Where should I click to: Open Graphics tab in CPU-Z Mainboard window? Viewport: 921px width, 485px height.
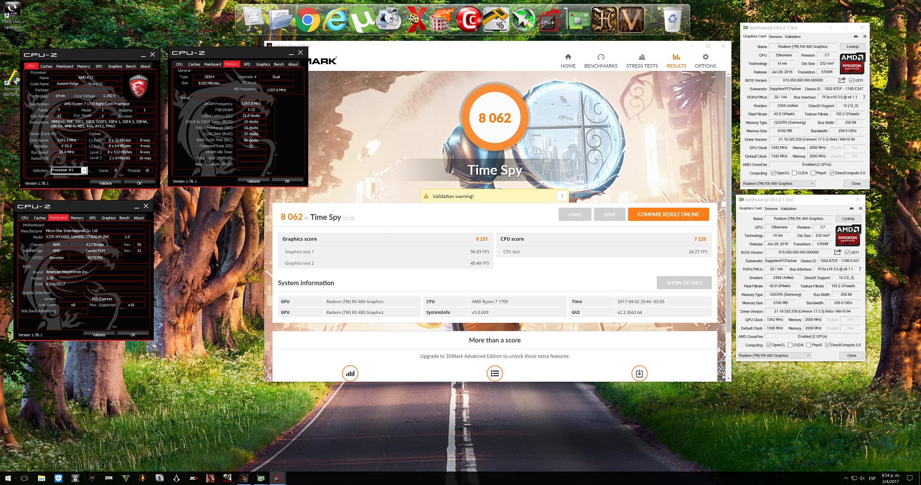[108, 218]
